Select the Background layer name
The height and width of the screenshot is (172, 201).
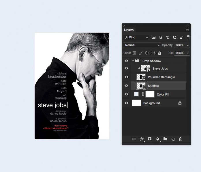click(151, 103)
